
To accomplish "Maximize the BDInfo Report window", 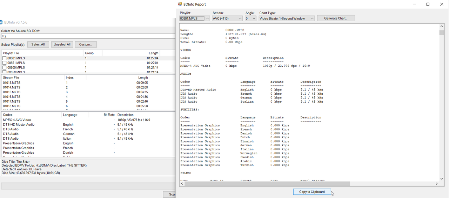I will (x=428, y=4).
